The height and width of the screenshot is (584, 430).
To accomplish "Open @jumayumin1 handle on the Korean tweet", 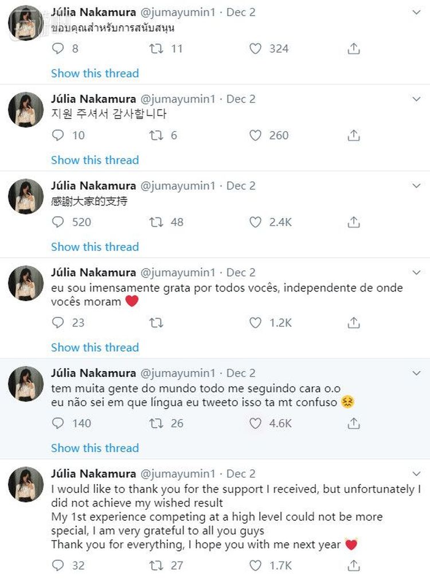I will click(x=178, y=99).
